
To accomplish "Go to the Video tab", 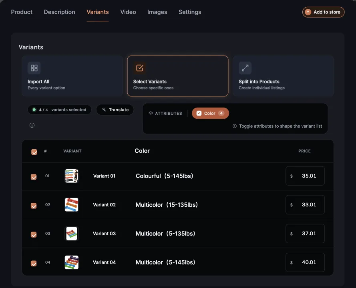I will coord(128,12).
